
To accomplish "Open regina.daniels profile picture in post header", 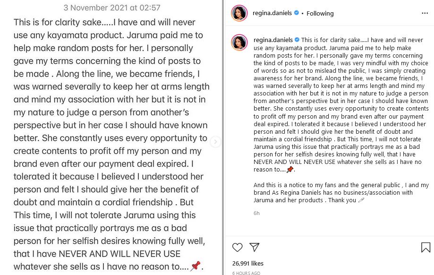I will tap(239, 13).
